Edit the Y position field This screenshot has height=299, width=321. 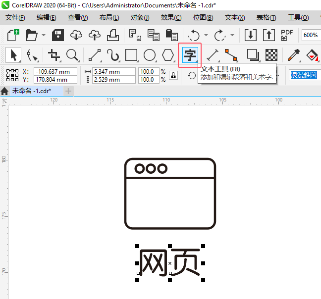point(55,80)
